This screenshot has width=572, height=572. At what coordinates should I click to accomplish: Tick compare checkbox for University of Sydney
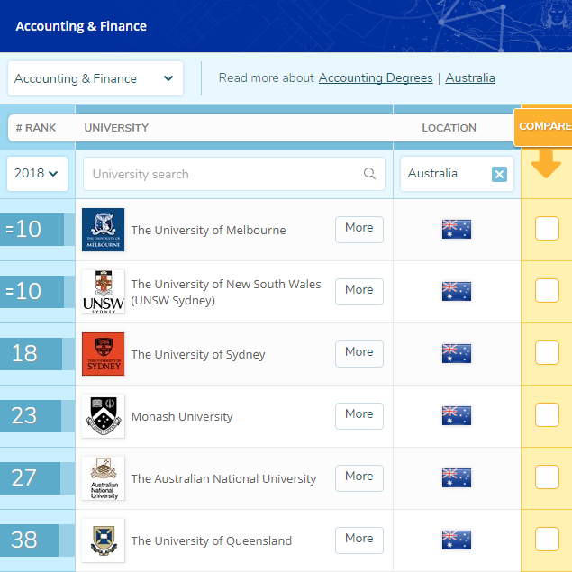pyautogui.click(x=547, y=352)
